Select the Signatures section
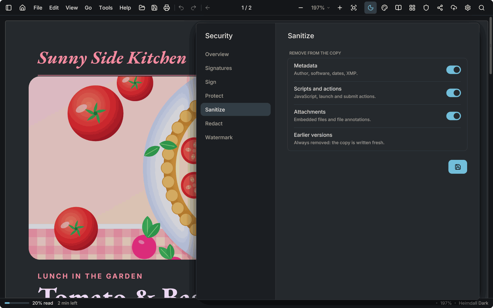This screenshot has width=493, height=308. coord(235,68)
